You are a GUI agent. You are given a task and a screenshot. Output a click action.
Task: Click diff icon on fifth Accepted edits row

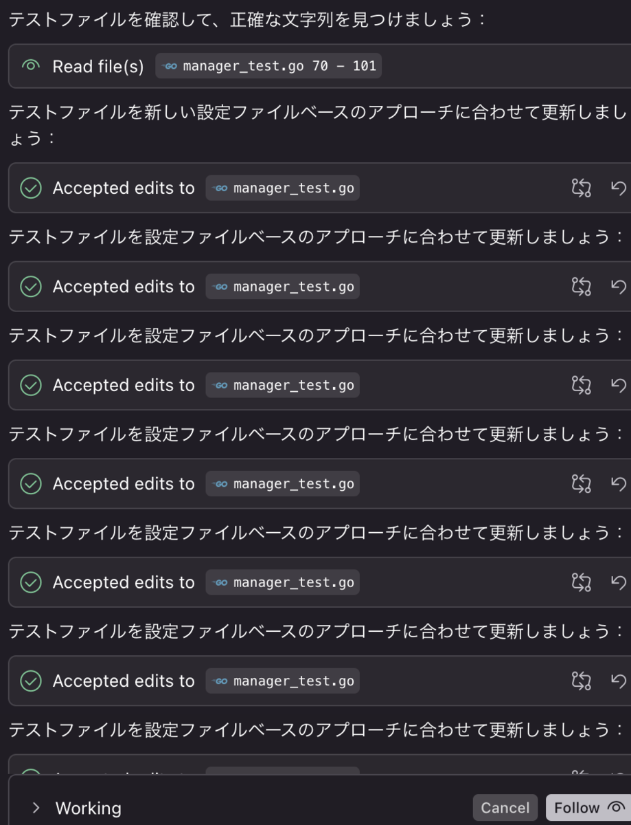tap(581, 582)
